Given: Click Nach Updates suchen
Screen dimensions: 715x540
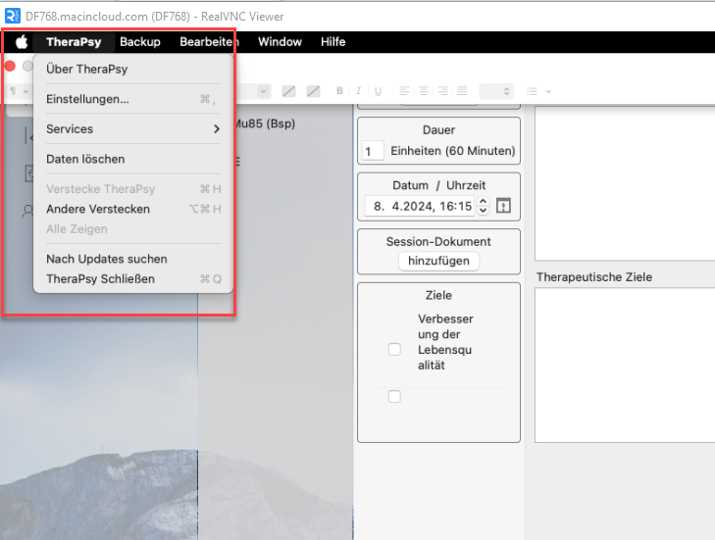Looking at the screenshot, I should coord(133,259).
